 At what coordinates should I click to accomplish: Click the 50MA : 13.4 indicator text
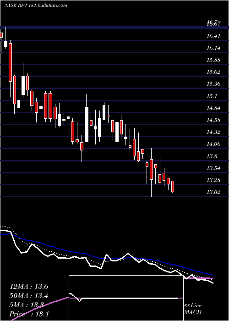click(x=29, y=296)
